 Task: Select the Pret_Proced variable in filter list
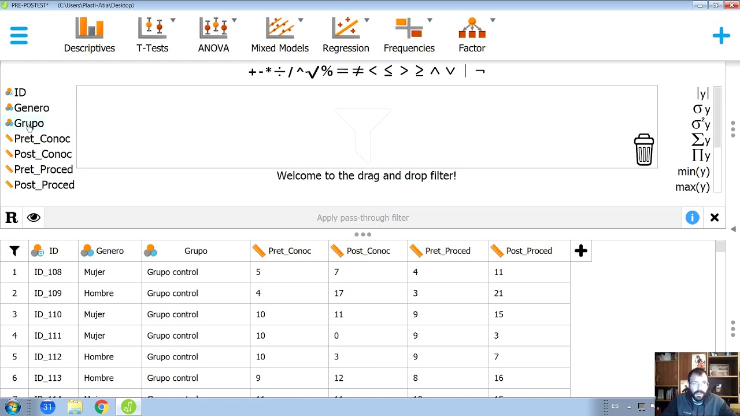click(x=39, y=169)
